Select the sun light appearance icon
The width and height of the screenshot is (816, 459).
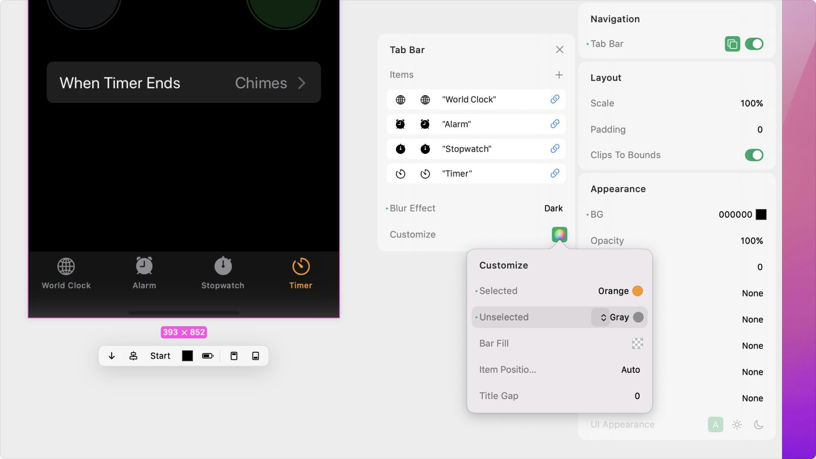click(x=737, y=425)
